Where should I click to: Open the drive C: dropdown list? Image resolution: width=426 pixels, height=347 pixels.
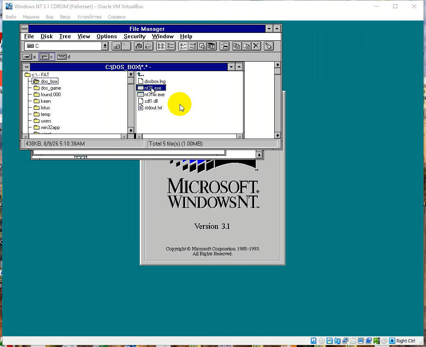click(x=105, y=46)
